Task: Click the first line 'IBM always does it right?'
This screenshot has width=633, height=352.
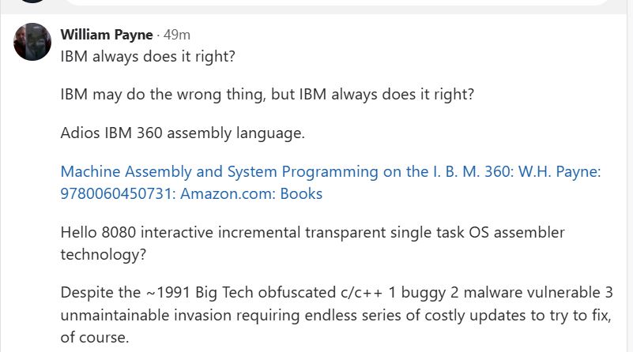Action: pos(148,56)
